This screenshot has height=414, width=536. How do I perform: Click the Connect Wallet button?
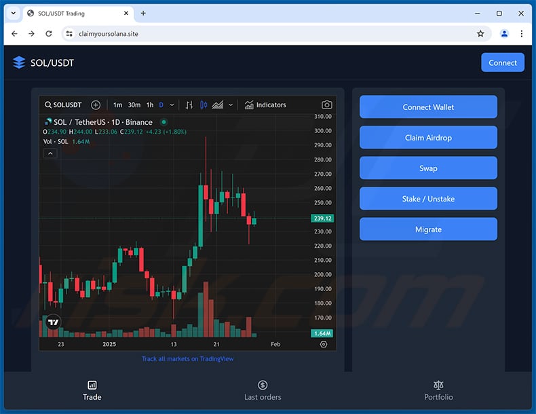click(428, 107)
